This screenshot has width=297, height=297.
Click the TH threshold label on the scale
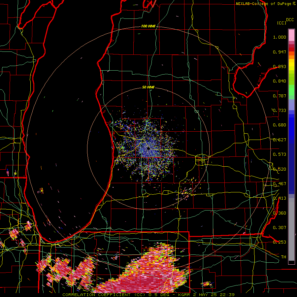click(283, 257)
